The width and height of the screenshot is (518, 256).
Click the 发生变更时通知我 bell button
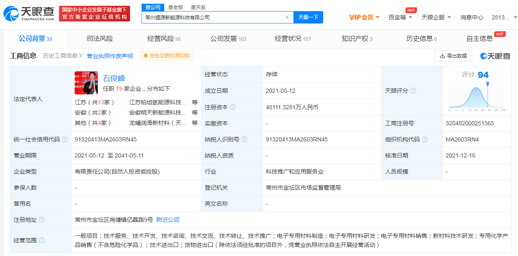pyautogui.click(x=166, y=56)
